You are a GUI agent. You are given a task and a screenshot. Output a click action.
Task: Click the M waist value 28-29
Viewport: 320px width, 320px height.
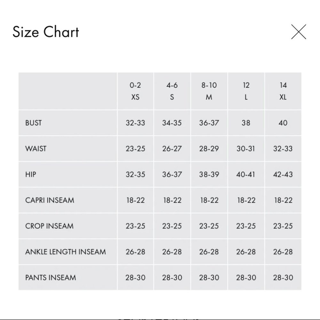click(x=209, y=148)
